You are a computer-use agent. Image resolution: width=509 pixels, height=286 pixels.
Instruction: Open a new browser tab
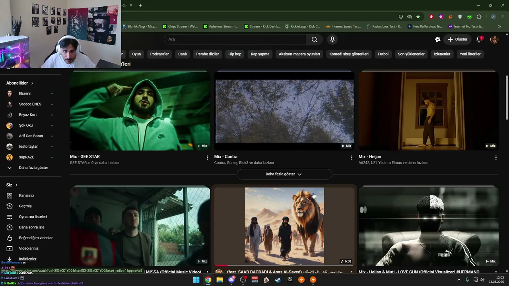(x=140, y=5)
